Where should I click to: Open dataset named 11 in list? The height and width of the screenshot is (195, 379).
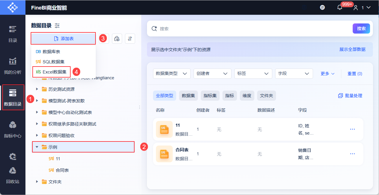[x=178, y=125]
